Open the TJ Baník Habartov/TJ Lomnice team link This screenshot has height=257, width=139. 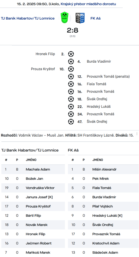[x=28, y=18]
